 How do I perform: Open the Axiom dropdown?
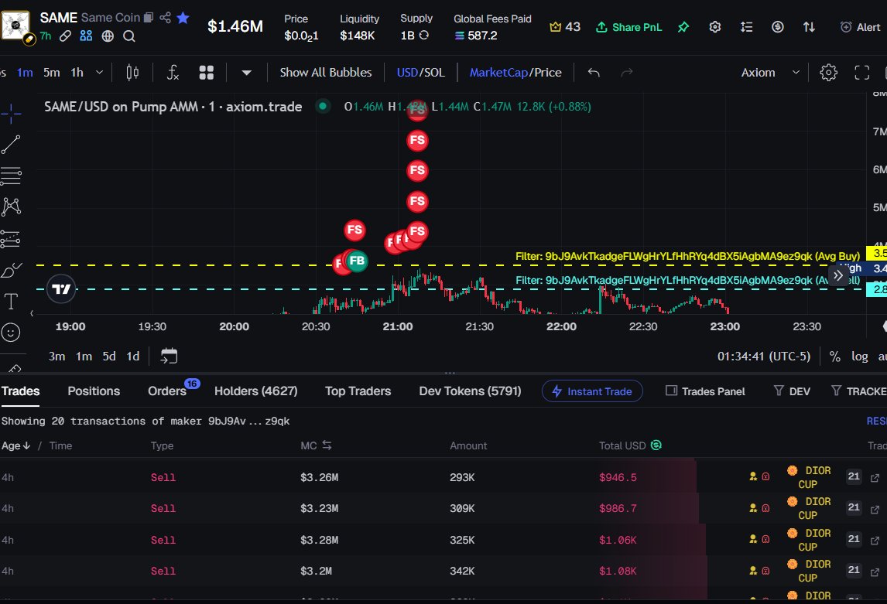click(x=770, y=73)
